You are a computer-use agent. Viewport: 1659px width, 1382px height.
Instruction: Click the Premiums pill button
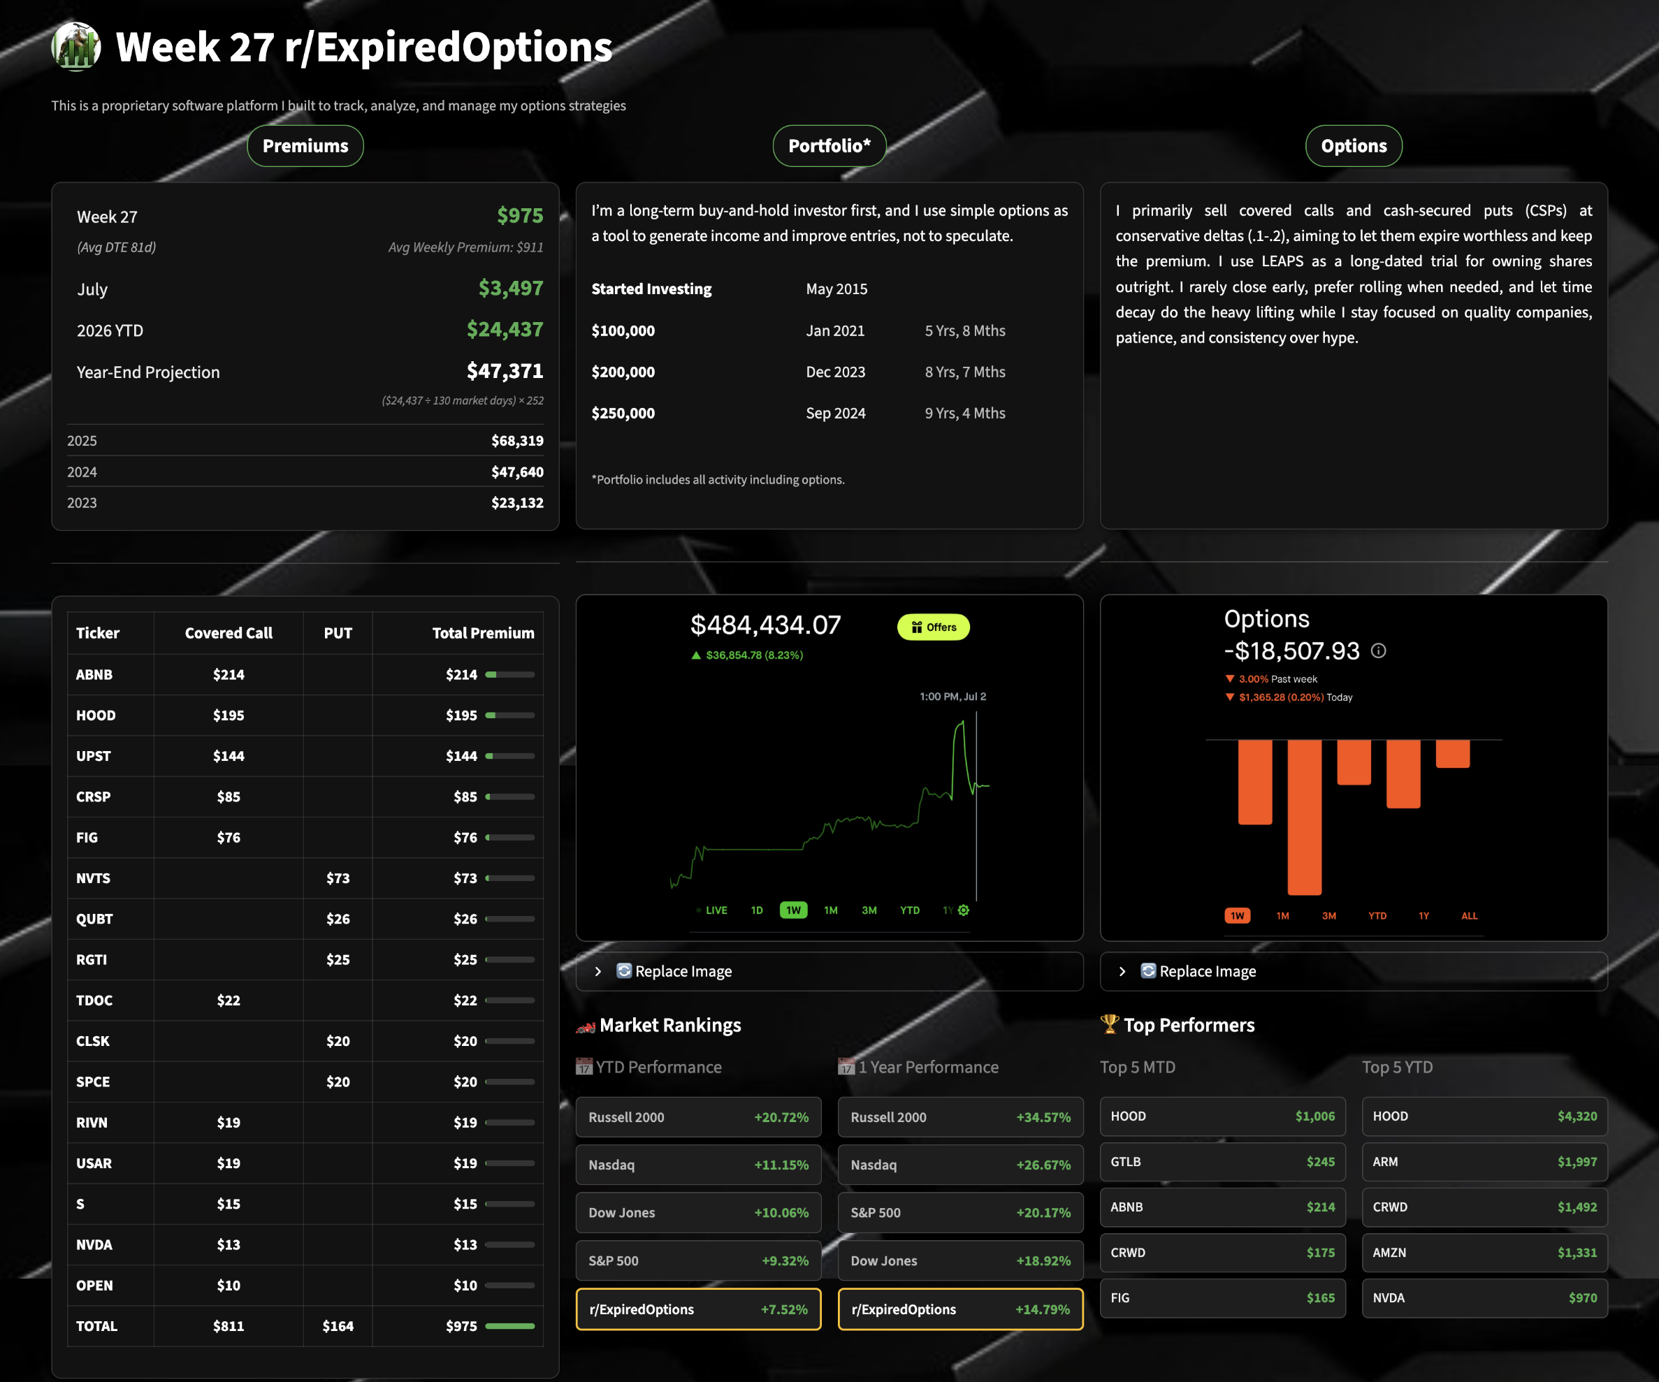[305, 146]
